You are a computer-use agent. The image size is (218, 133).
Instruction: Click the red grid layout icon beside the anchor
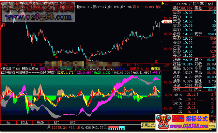pyautogui.click(x=167, y=3)
